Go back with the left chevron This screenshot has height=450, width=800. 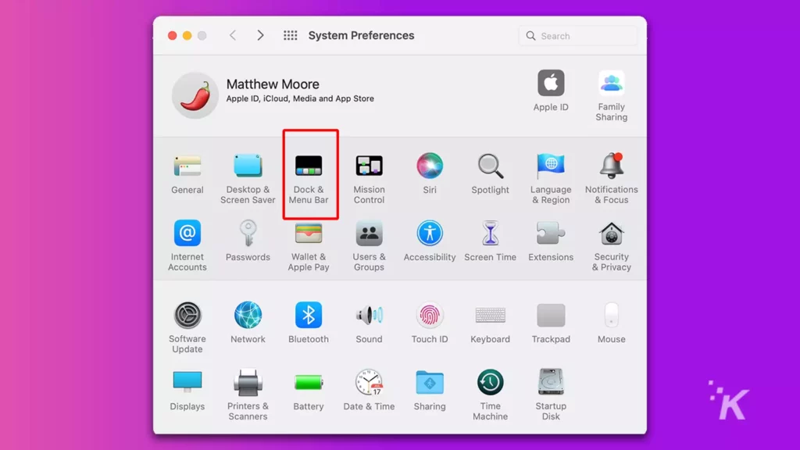coord(233,35)
